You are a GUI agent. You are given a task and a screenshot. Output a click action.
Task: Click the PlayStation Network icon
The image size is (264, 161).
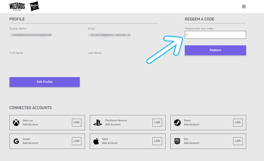97,123
